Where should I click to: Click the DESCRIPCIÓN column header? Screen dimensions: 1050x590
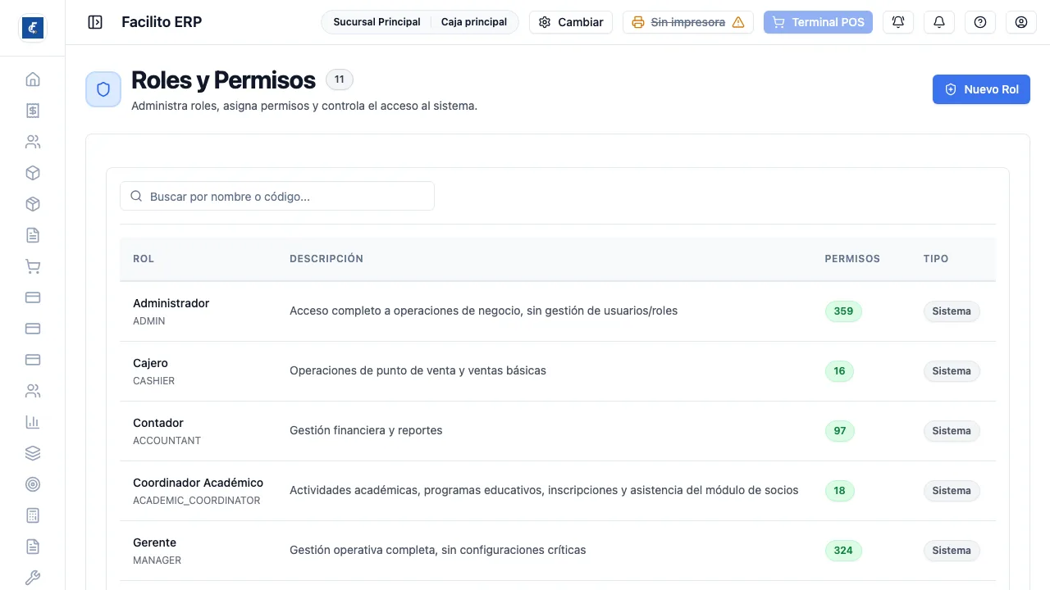click(x=326, y=259)
